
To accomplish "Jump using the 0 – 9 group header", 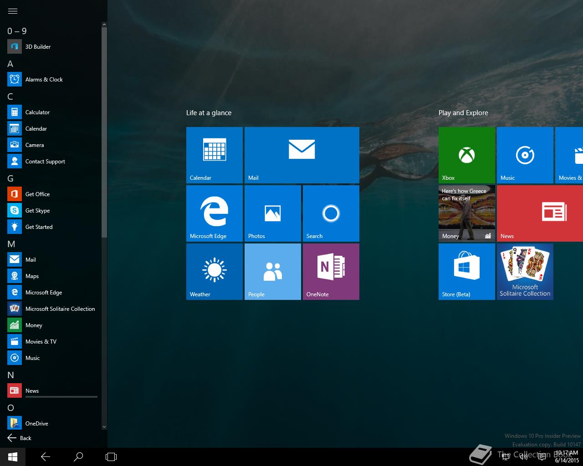I will (x=17, y=31).
